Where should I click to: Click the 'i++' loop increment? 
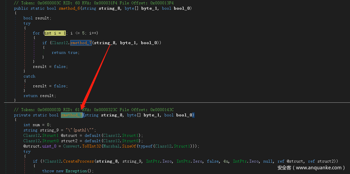[93, 33]
